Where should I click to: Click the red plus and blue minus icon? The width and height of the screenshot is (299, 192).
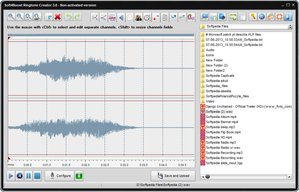(156, 17)
